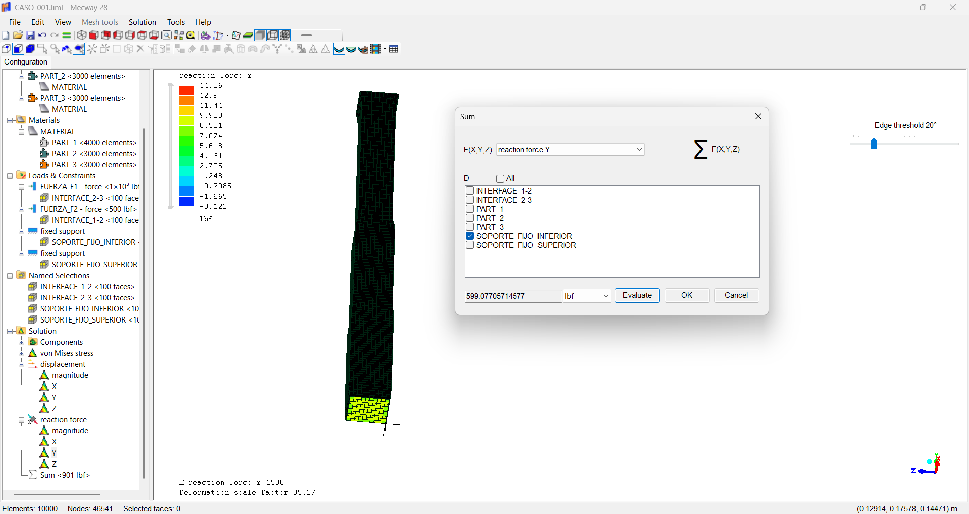Create a new file with toolbar icon

coord(6,35)
